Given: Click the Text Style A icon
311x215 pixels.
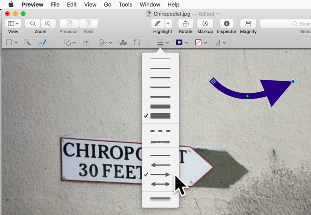Looking at the screenshot, I should tap(218, 43).
